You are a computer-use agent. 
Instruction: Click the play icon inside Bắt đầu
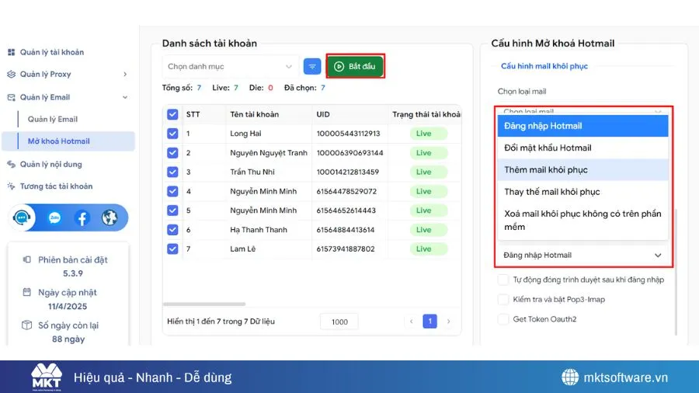(x=339, y=66)
